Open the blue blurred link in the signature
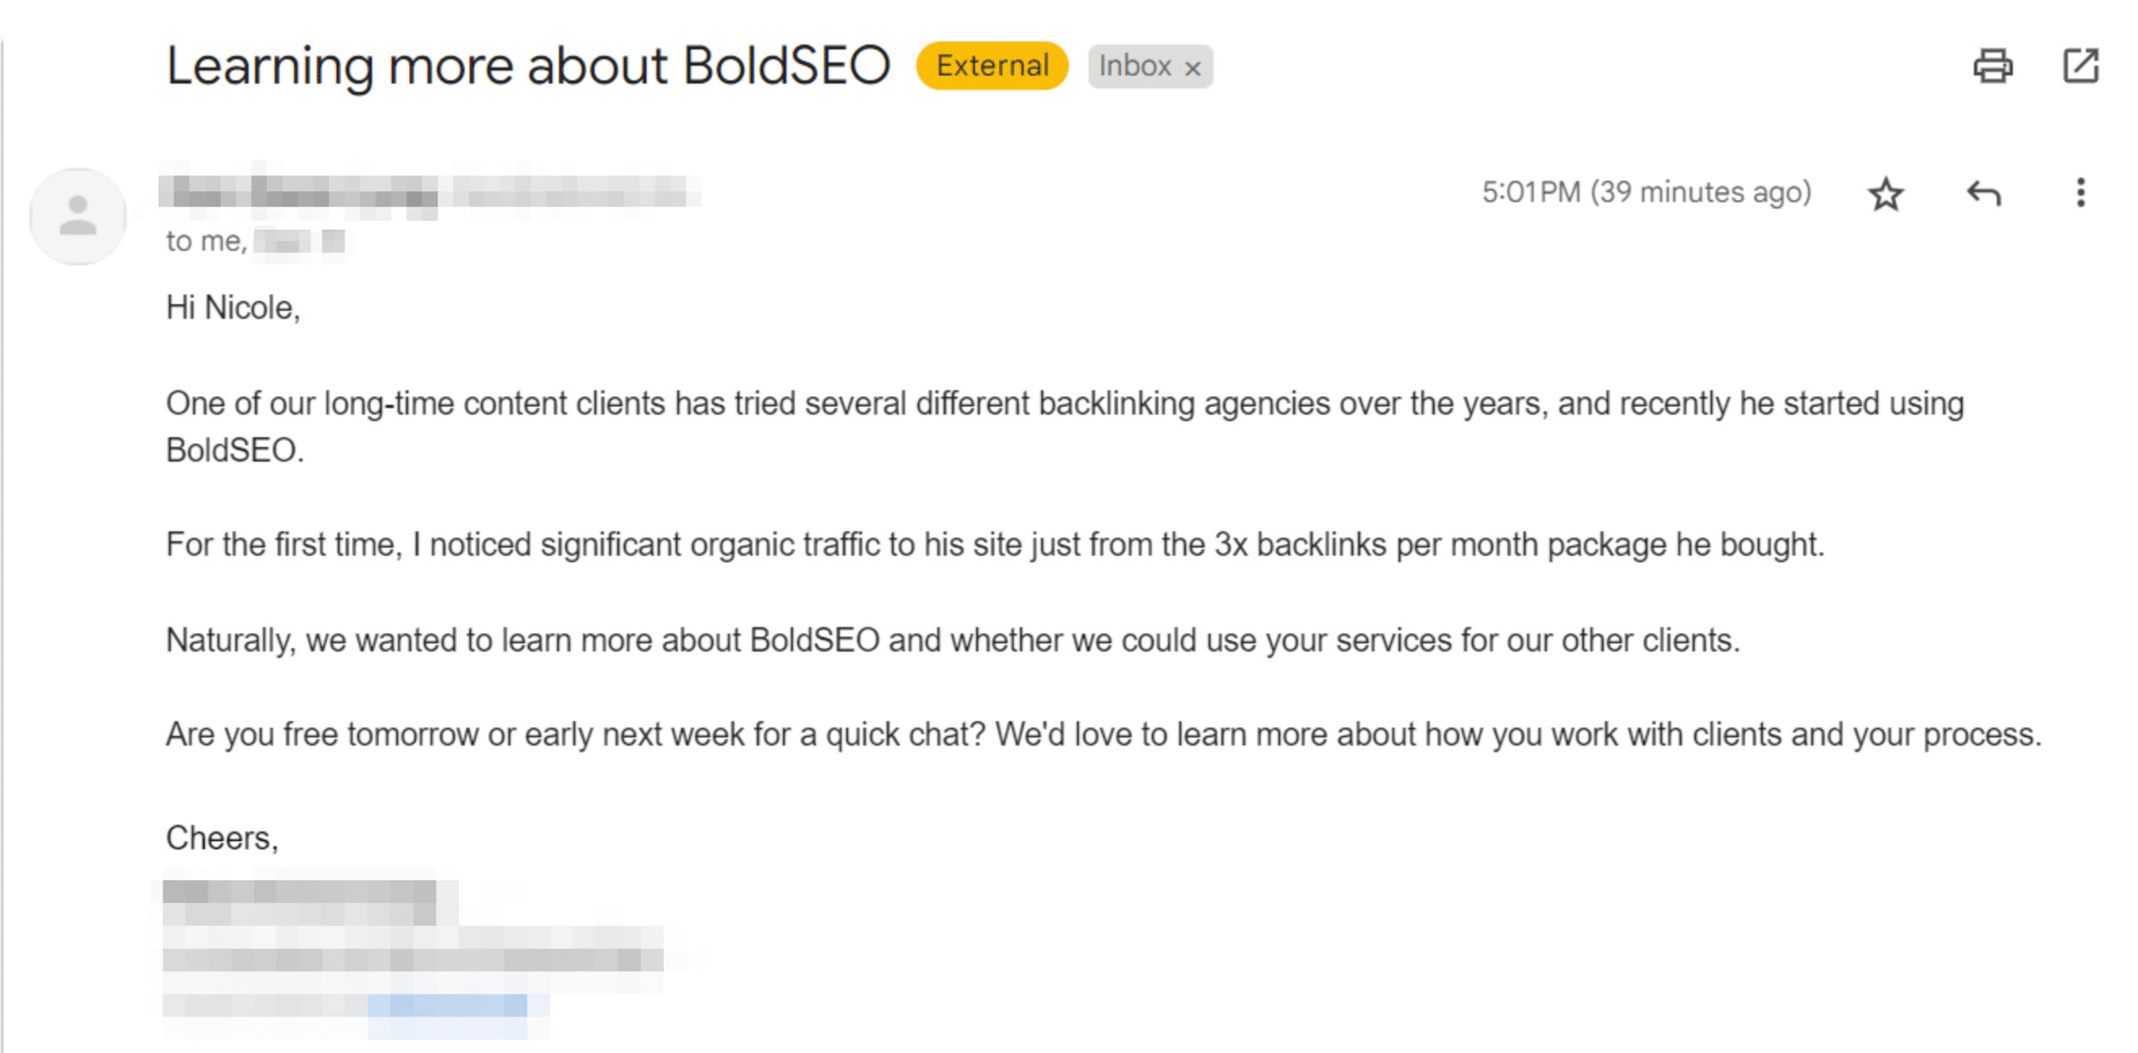This screenshot has width=2138, height=1053. click(x=447, y=1006)
